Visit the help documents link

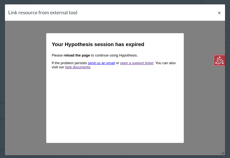(78, 67)
